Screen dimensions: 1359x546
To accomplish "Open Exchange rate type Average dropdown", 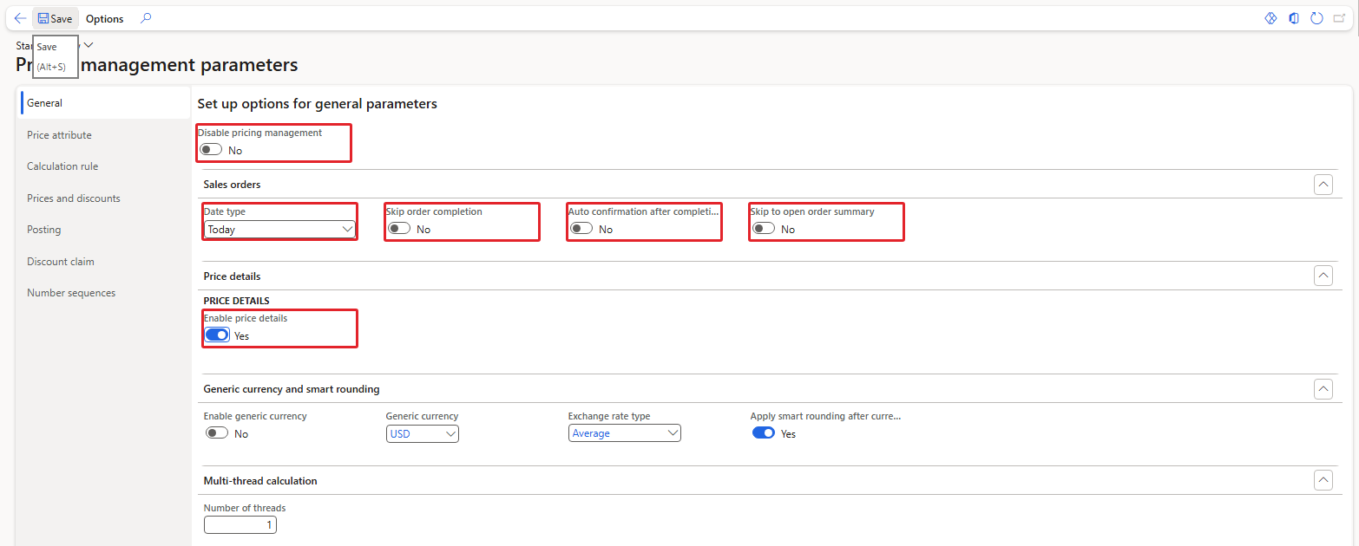I will click(625, 433).
